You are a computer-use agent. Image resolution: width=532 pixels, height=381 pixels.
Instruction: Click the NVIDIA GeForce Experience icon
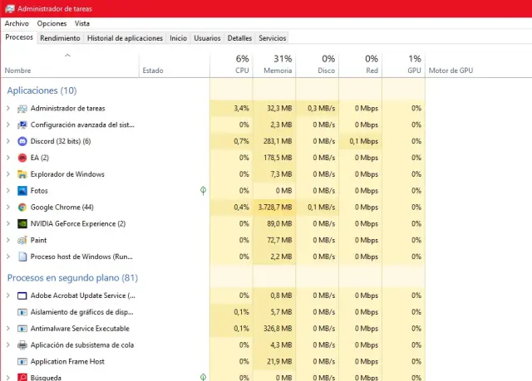(x=22, y=223)
